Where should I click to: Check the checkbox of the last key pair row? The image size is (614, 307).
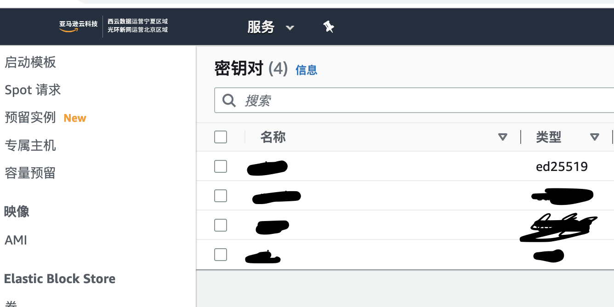click(220, 254)
